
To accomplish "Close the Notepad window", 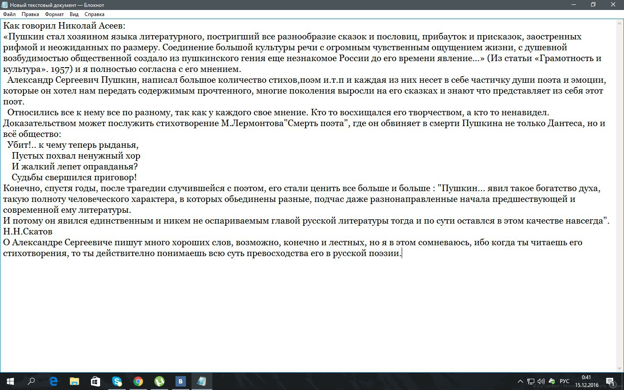I will click(613, 5).
